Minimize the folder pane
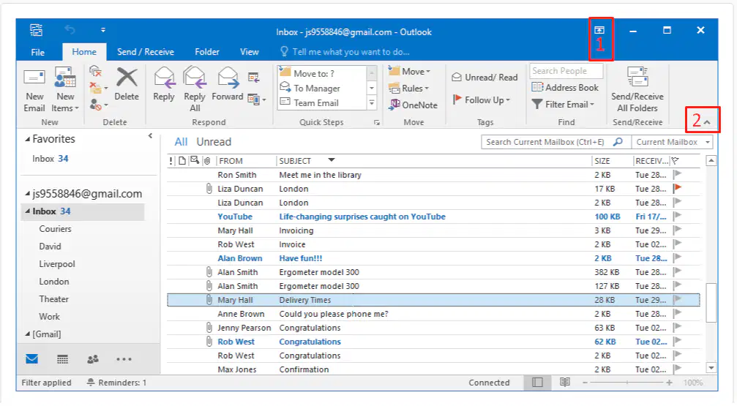Viewport: 737px width, 406px height. pyautogui.click(x=151, y=136)
